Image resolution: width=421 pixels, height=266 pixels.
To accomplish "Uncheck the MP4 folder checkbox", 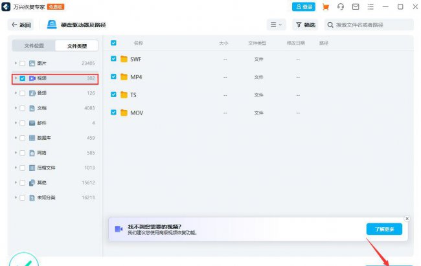I will click(113, 76).
